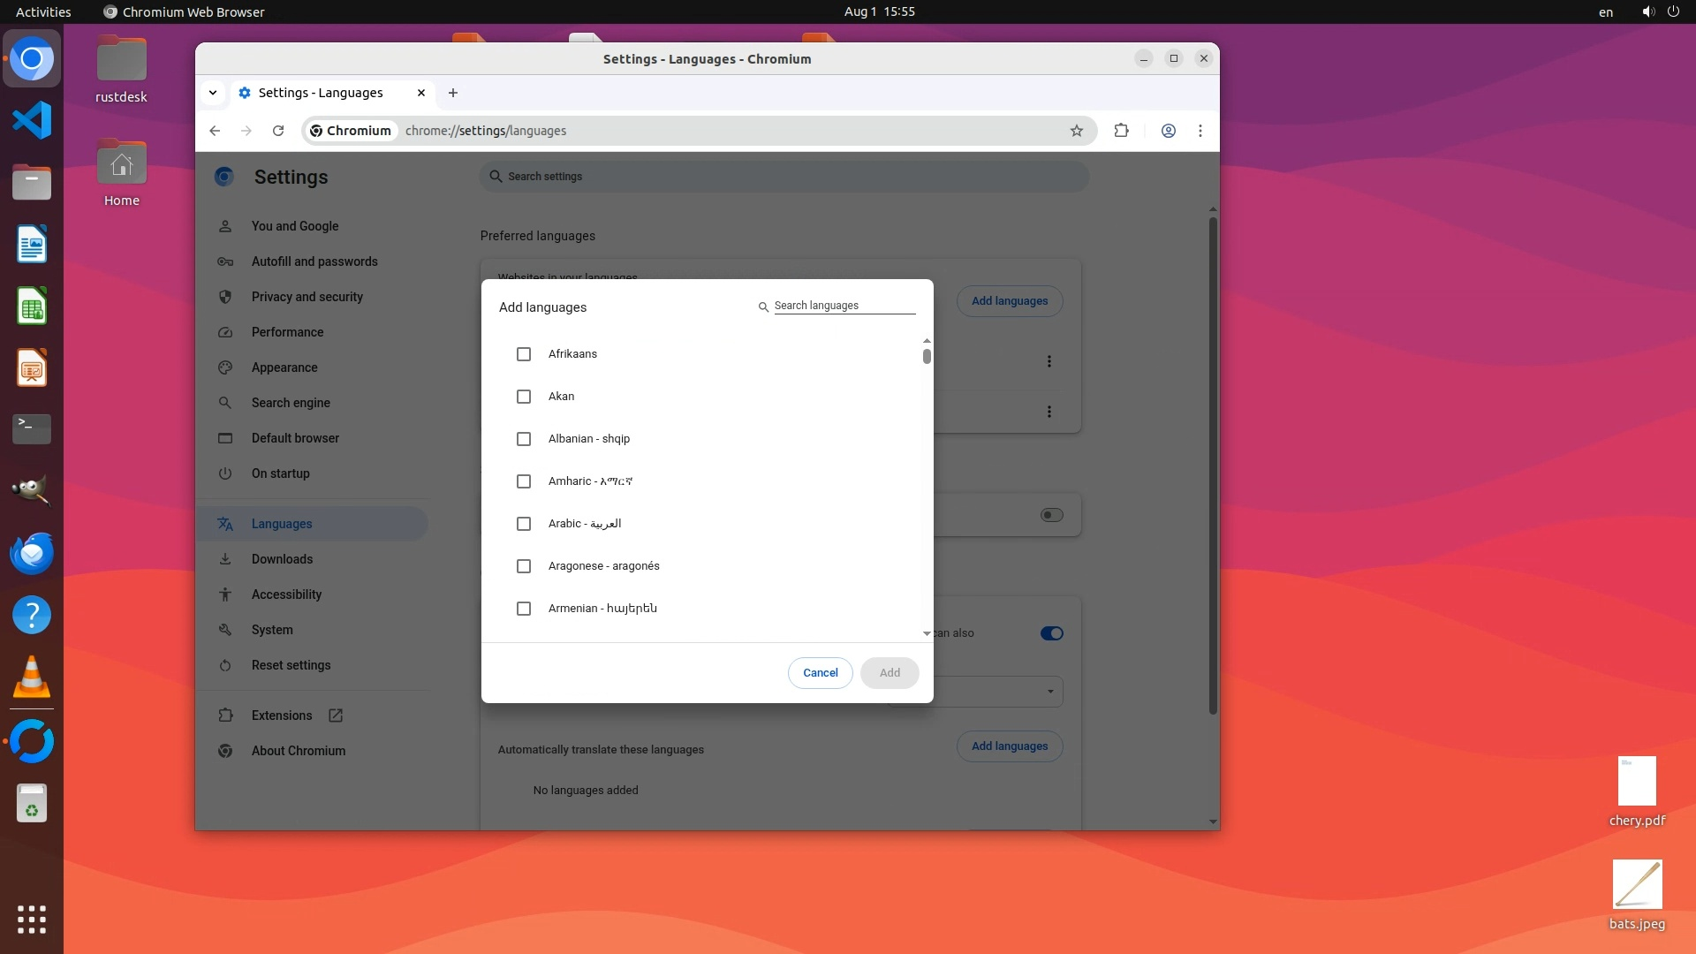Open the Extensions puzzle icon
Image resolution: width=1696 pixels, height=954 pixels.
coord(1121,131)
